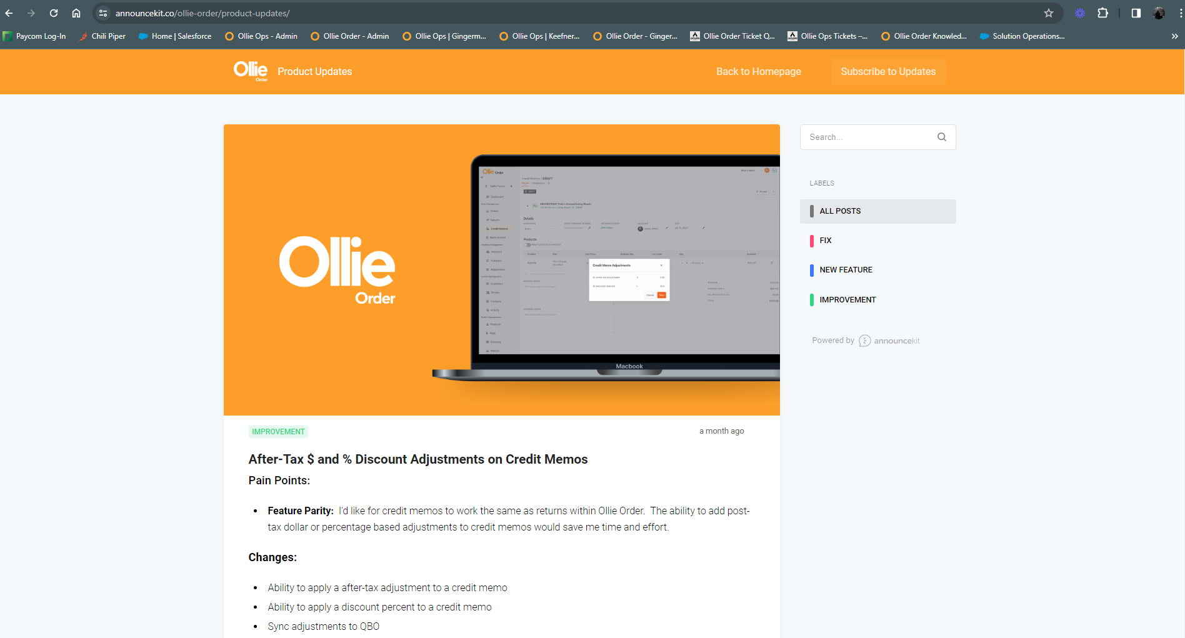
Task: Go Back to Homepage
Action: click(x=758, y=71)
